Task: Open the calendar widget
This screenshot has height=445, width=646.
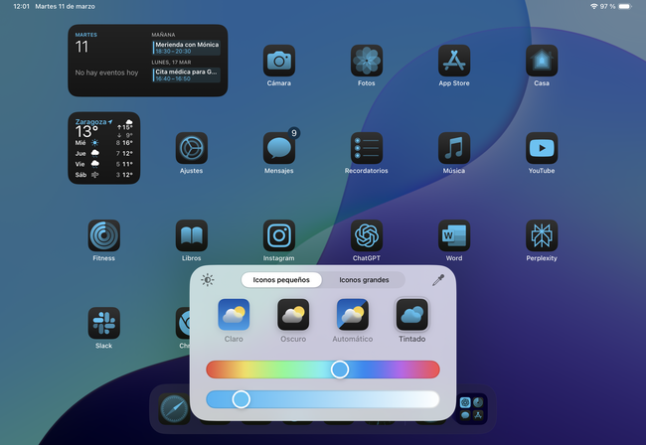Action: coord(147,61)
